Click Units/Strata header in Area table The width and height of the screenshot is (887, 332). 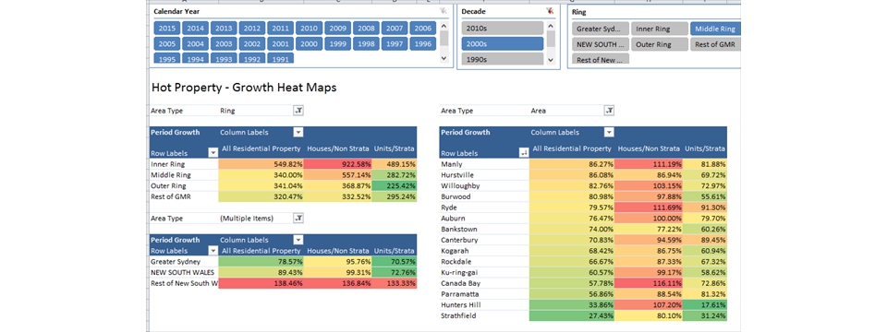coord(705,148)
